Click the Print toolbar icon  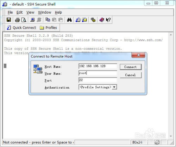coord(17,20)
